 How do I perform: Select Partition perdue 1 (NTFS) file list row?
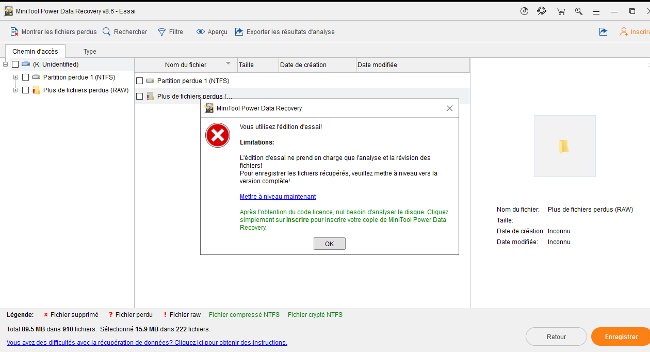(302, 81)
